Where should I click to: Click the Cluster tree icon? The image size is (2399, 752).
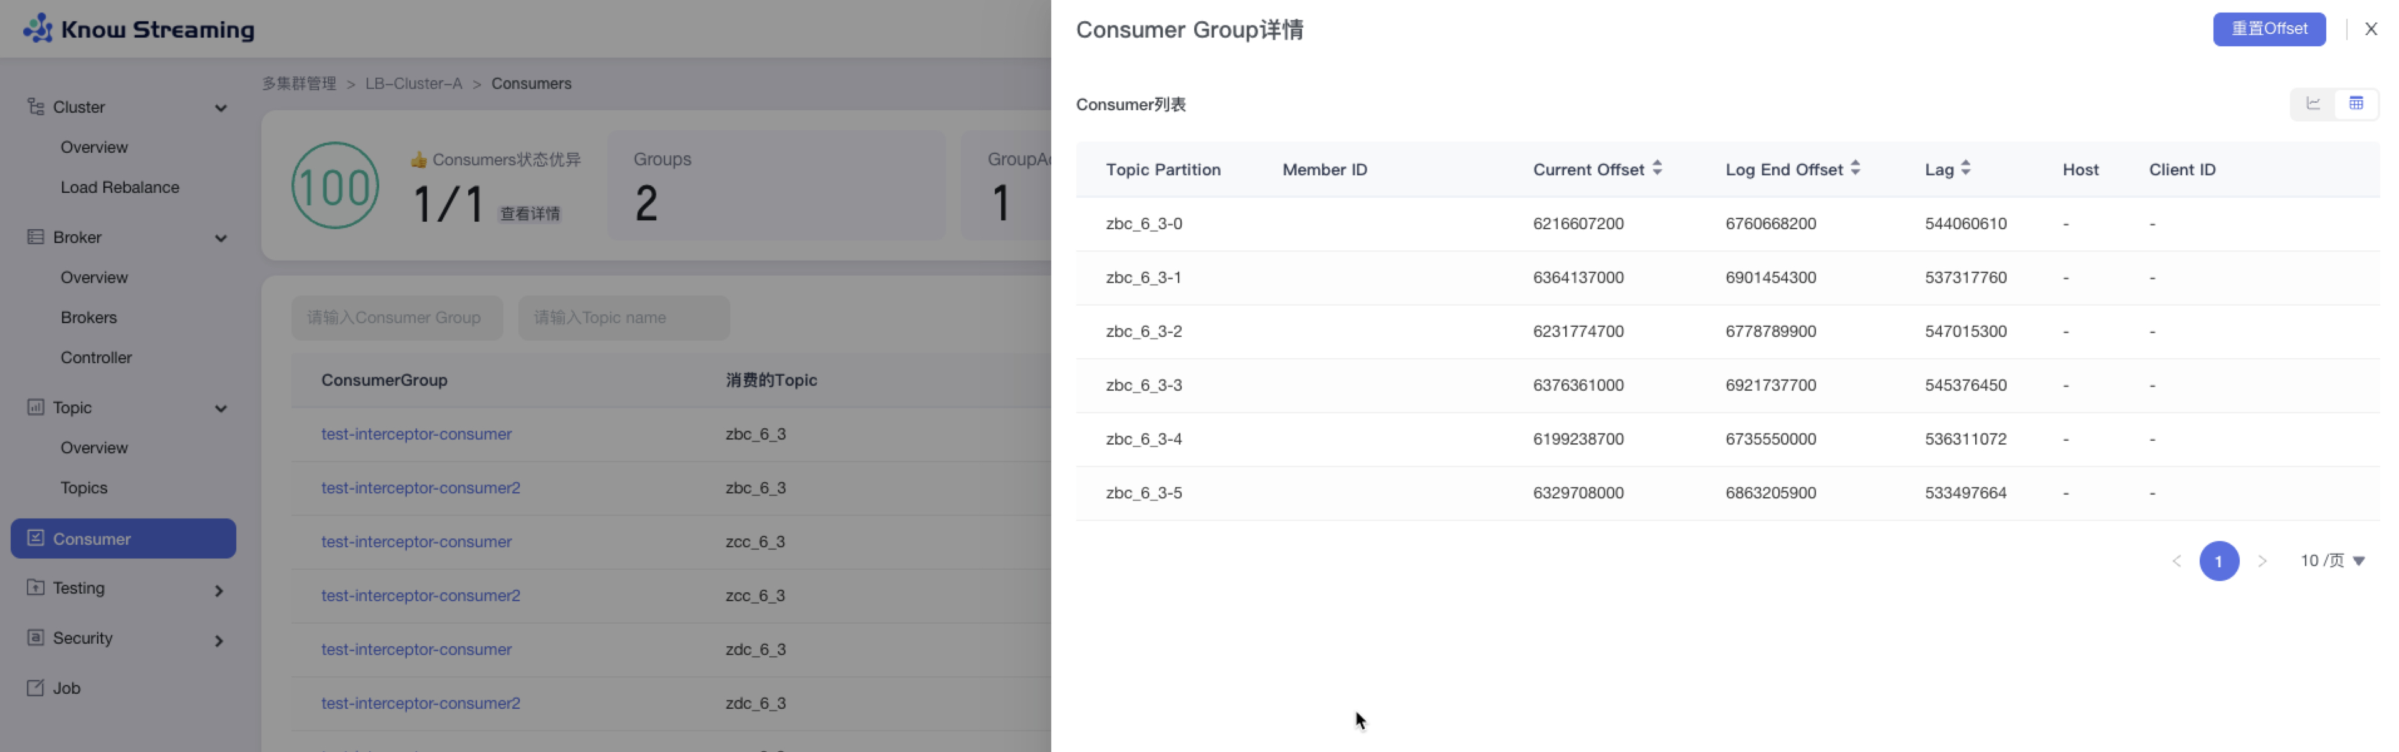35,106
